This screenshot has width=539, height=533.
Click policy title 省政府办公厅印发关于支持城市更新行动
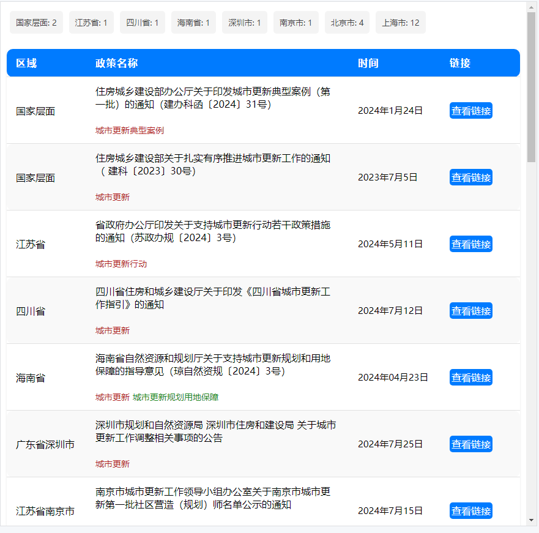pyautogui.click(x=213, y=231)
